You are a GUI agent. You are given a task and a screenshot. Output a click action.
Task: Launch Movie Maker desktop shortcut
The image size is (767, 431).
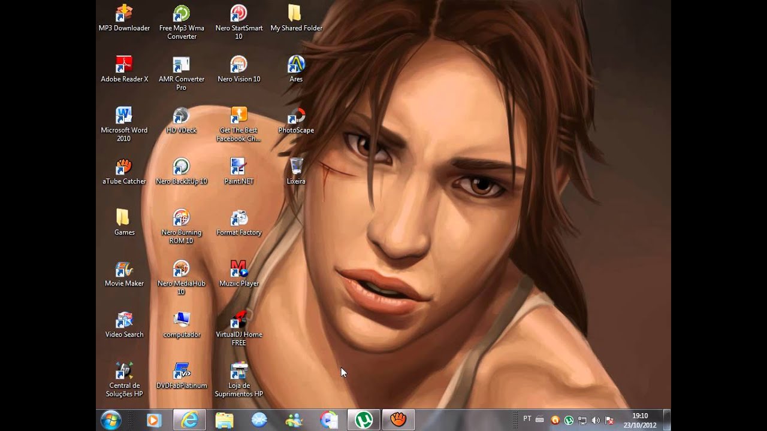(x=124, y=273)
